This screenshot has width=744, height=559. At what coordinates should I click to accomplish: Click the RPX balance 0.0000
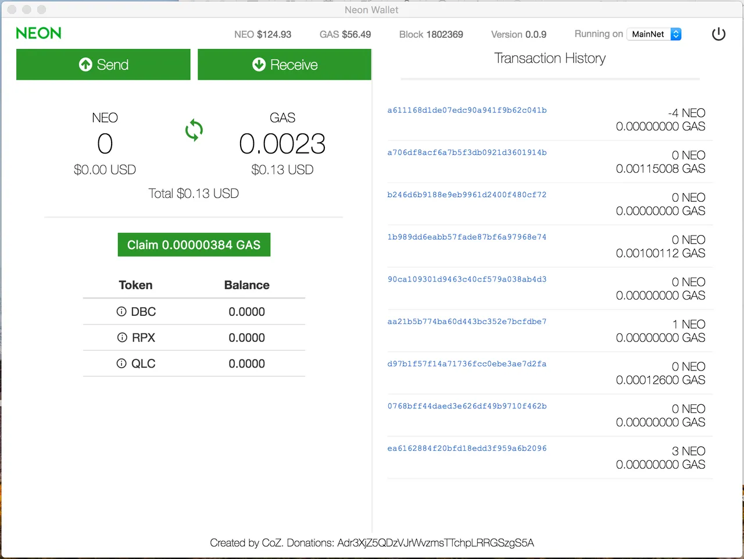click(246, 338)
